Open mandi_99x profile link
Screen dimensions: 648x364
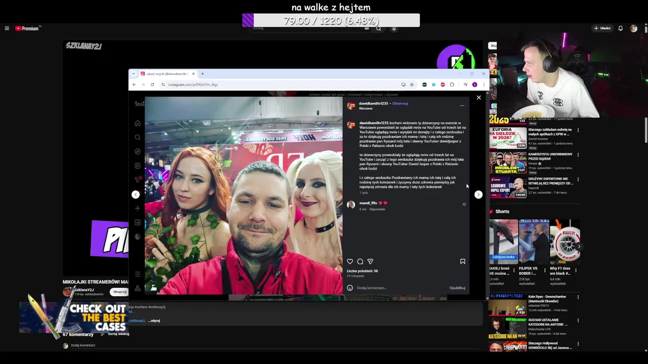(x=368, y=203)
